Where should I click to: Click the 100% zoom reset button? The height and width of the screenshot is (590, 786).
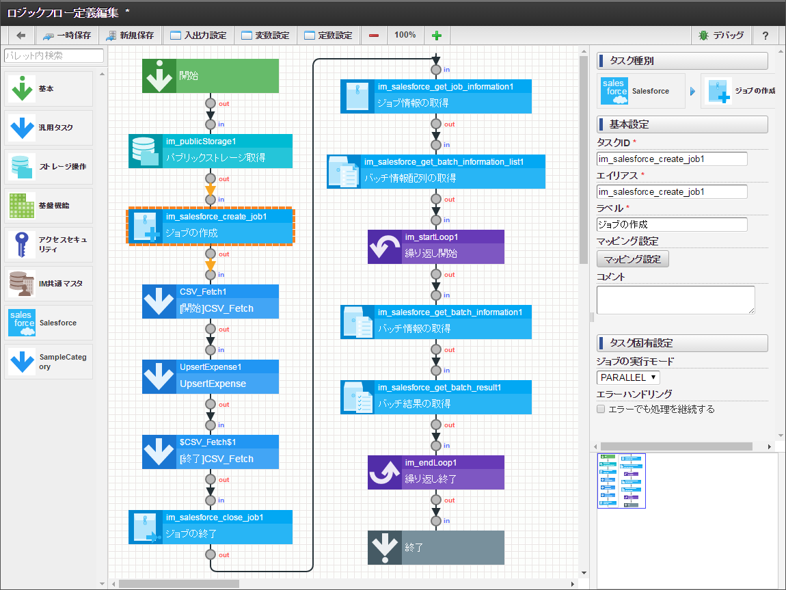[x=405, y=36]
